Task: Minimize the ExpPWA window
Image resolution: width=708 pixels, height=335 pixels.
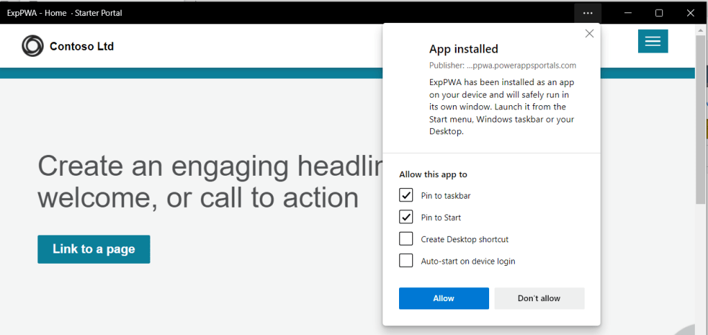Action: tap(629, 13)
